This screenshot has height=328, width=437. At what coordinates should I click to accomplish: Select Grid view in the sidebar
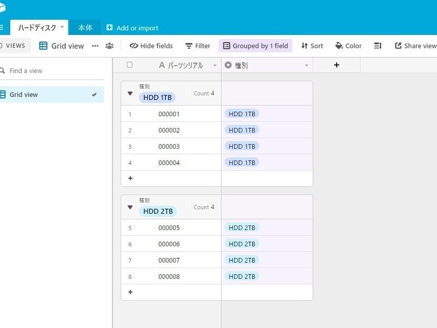52,94
